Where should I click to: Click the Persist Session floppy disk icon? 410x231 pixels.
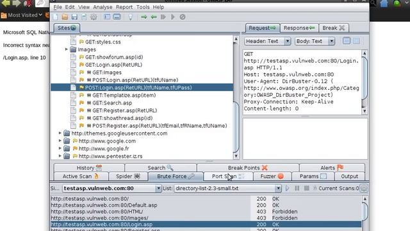coord(74,17)
